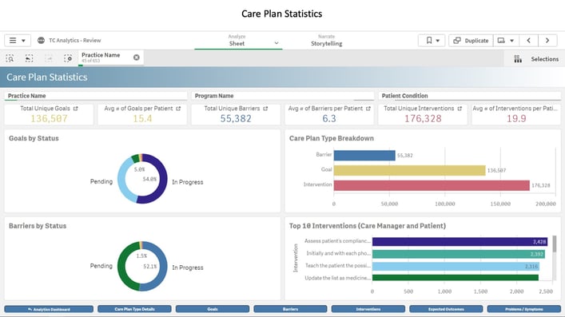This screenshot has width=565, height=317.
Task: Click the 15.4 KPI value
Action: [x=142, y=118]
